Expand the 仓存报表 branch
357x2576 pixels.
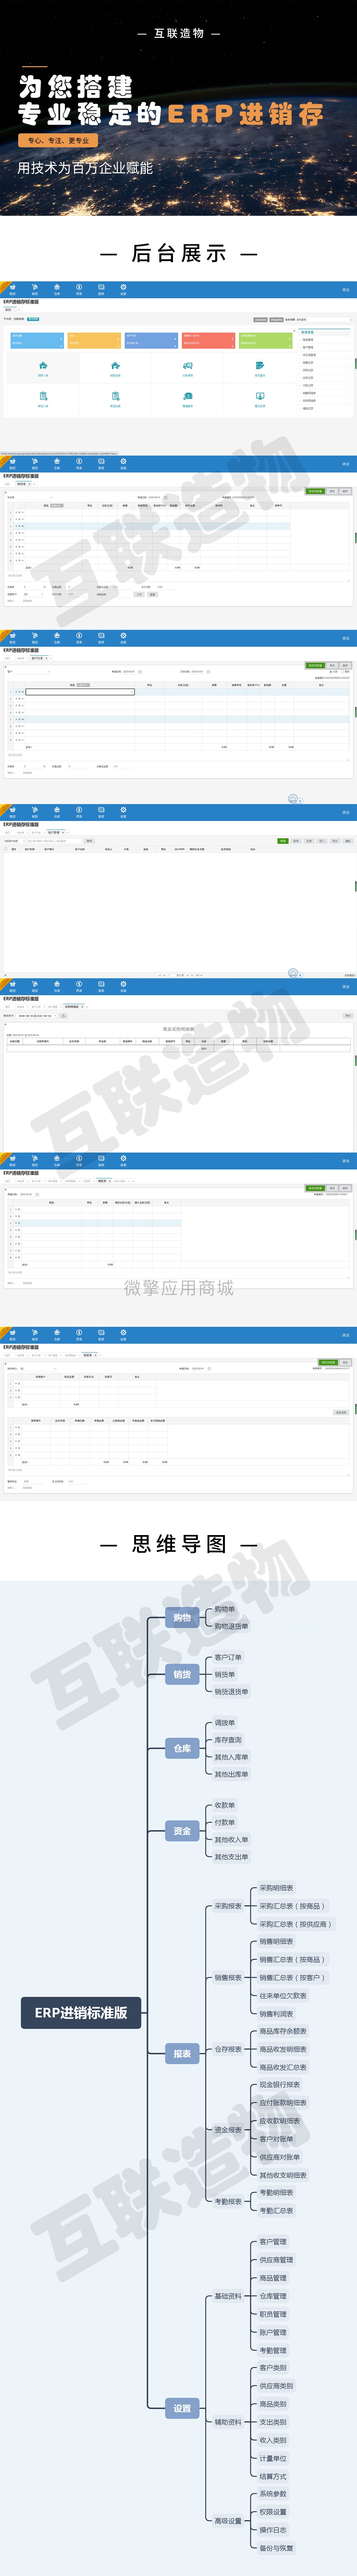coord(228,2049)
